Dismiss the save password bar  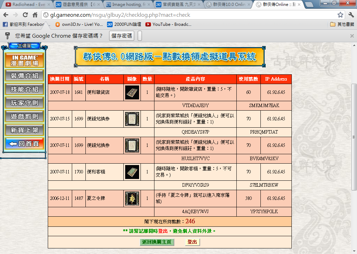pyautogui.click(x=352, y=36)
